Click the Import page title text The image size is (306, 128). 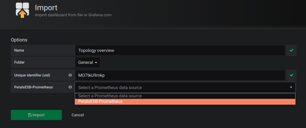point(46,7)
